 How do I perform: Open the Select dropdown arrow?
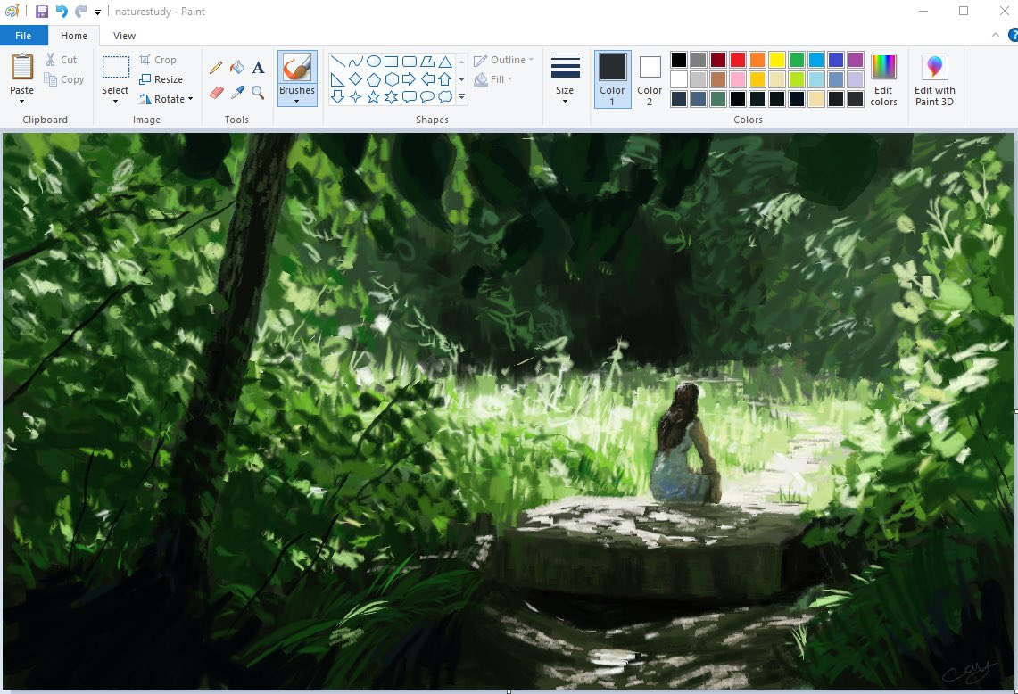[115, 102]
